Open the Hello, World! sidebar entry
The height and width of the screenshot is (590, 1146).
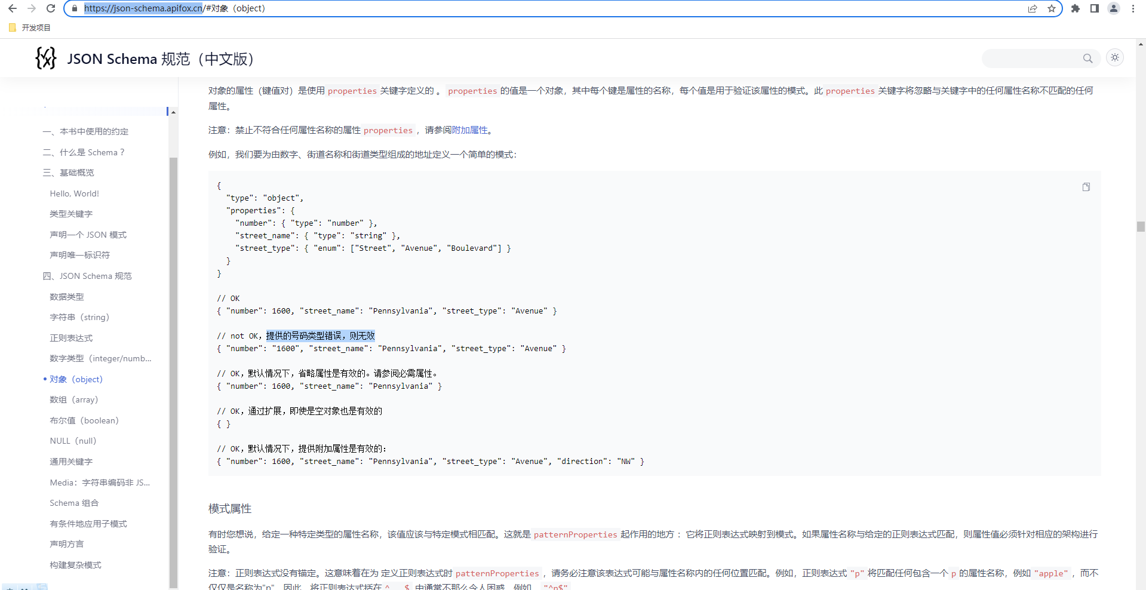tap(74, 193)
